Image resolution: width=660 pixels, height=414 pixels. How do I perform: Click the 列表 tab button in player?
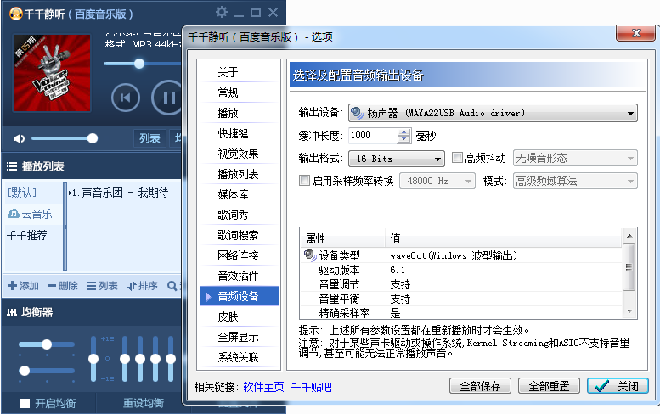[x=149, y=138]
